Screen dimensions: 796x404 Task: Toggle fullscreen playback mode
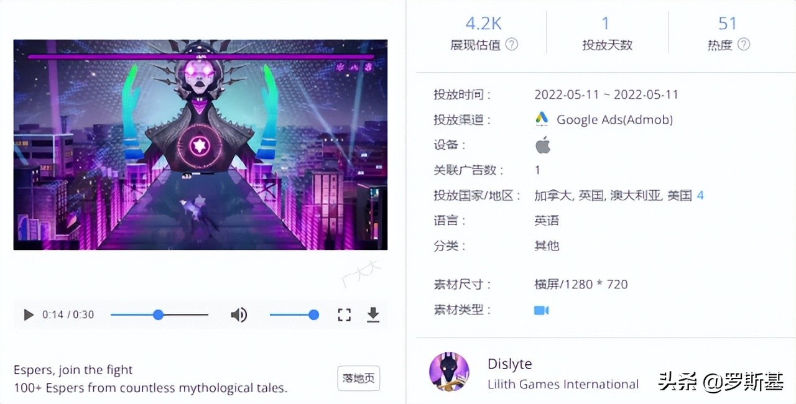[x=344, y=314]
